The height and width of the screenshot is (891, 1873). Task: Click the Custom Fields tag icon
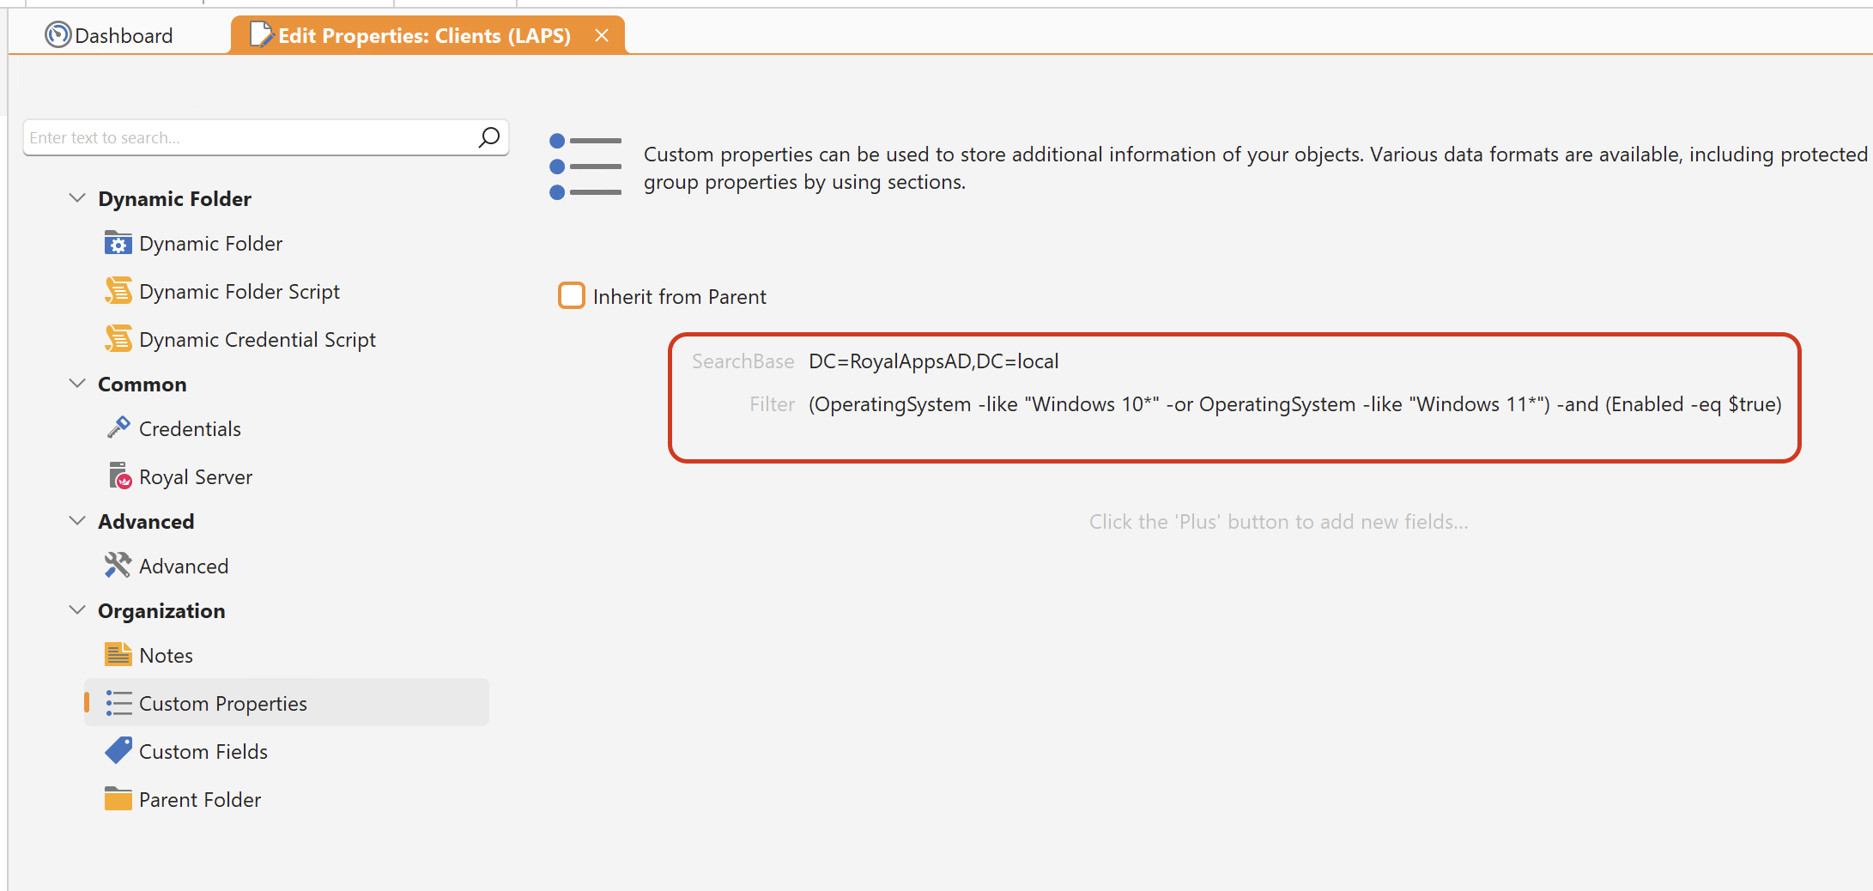point(118,751)
